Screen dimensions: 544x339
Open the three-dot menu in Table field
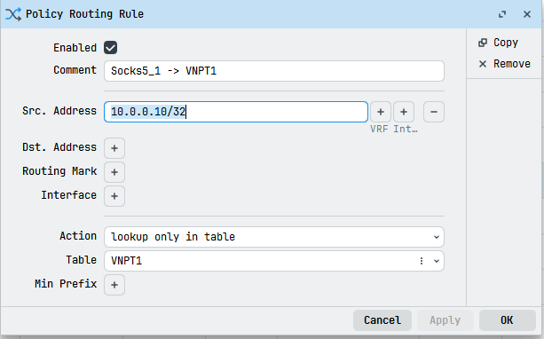(x=422, y=261)
